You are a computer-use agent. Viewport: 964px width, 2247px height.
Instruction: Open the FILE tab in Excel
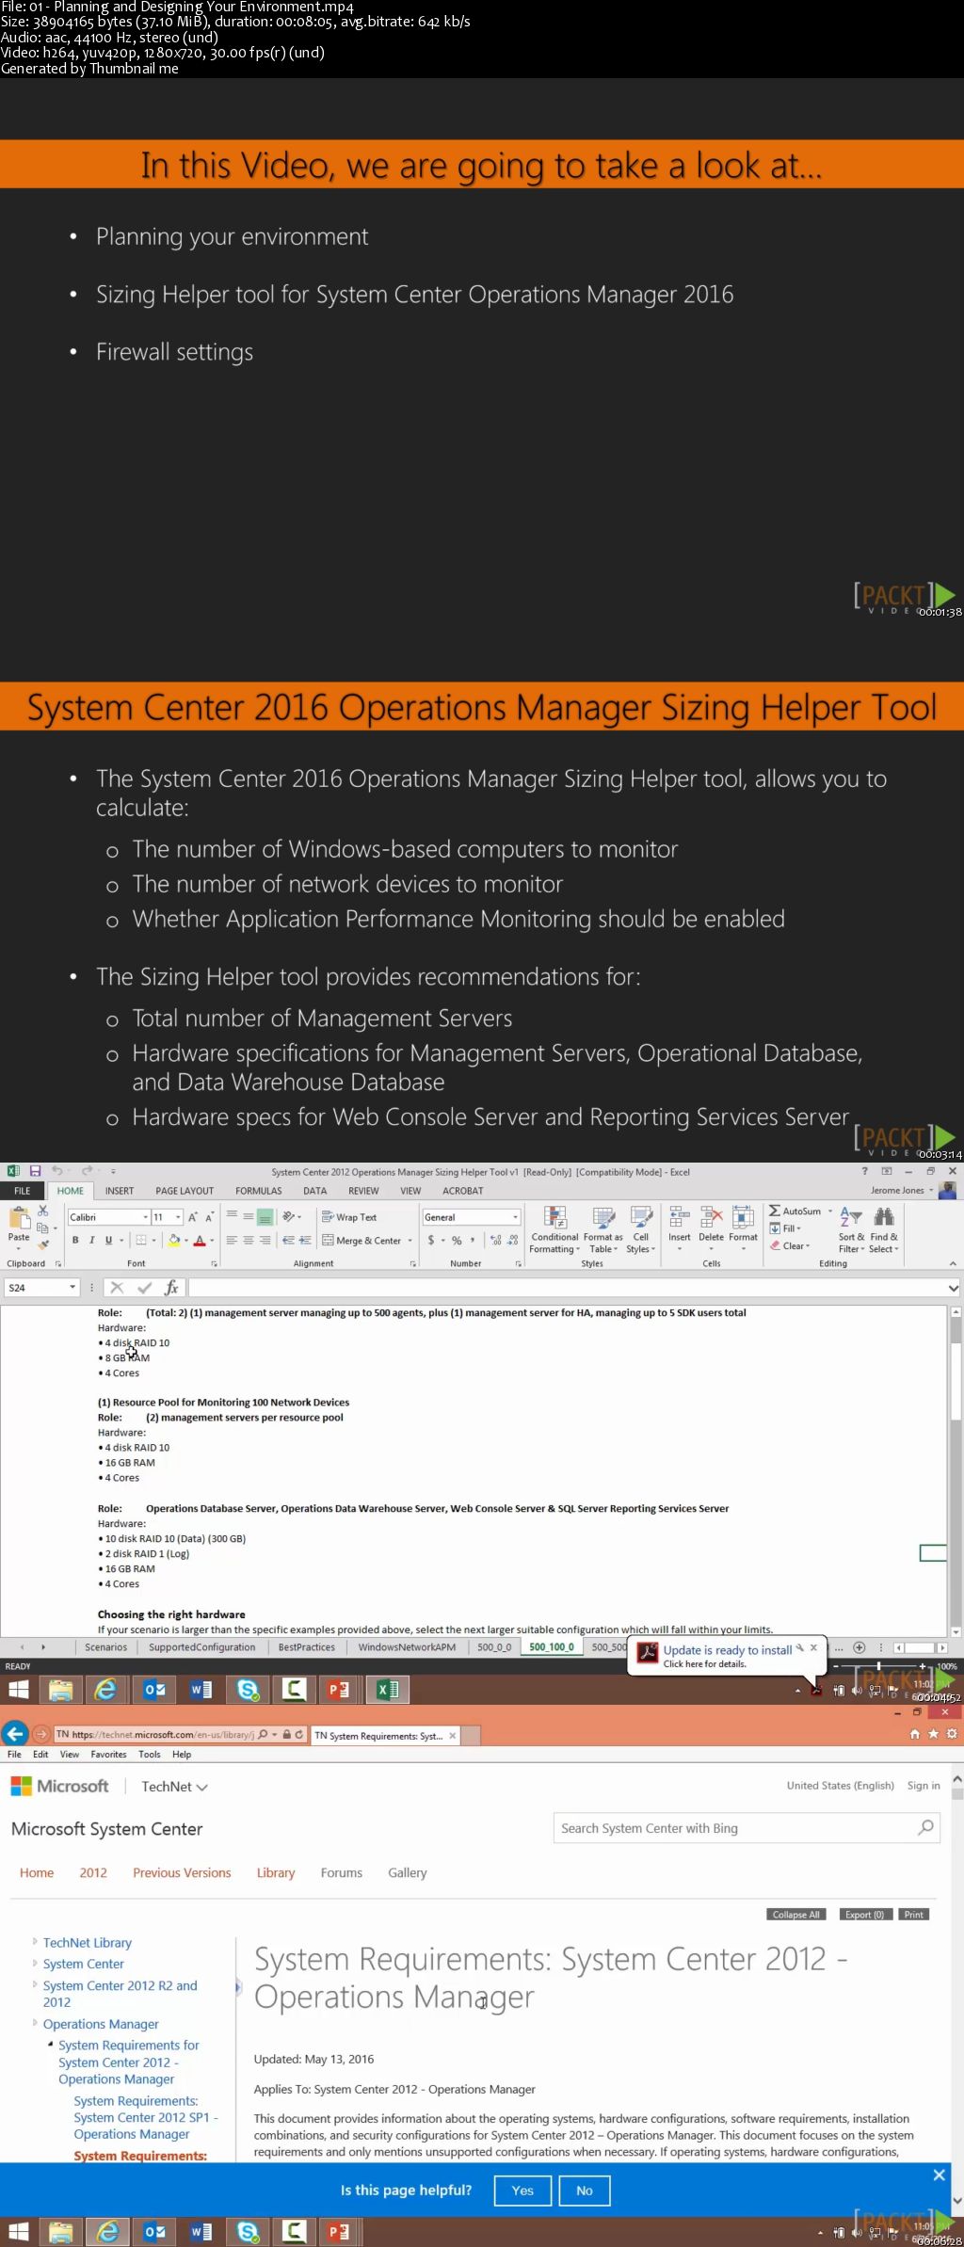[x=22, y=1191]
